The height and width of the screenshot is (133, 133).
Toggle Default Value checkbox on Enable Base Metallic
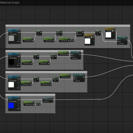[x=78, y=58]
